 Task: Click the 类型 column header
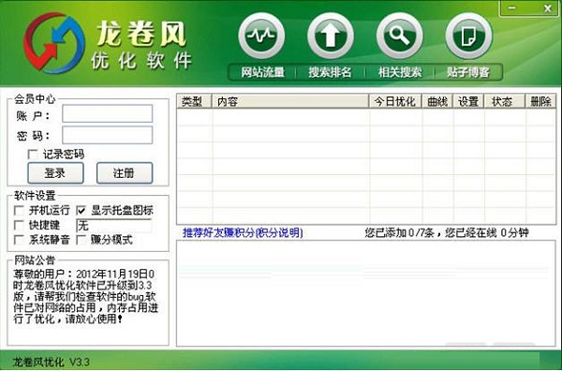tap(194, 101)
